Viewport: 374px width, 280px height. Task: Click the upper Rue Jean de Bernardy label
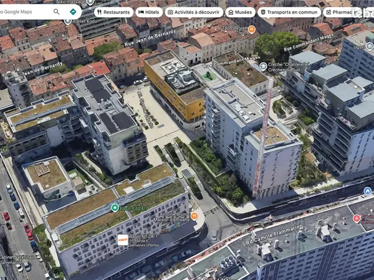coord(150,38)
